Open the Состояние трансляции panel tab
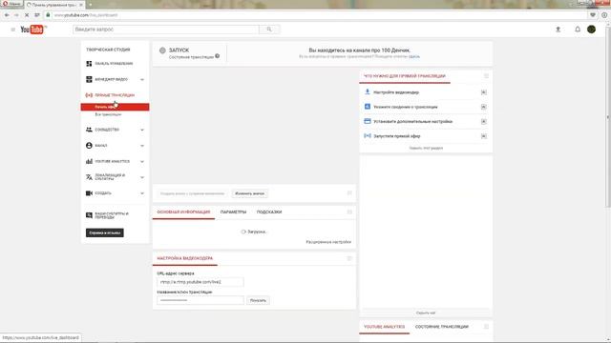The image size is (611, 343). click(441, 327)
